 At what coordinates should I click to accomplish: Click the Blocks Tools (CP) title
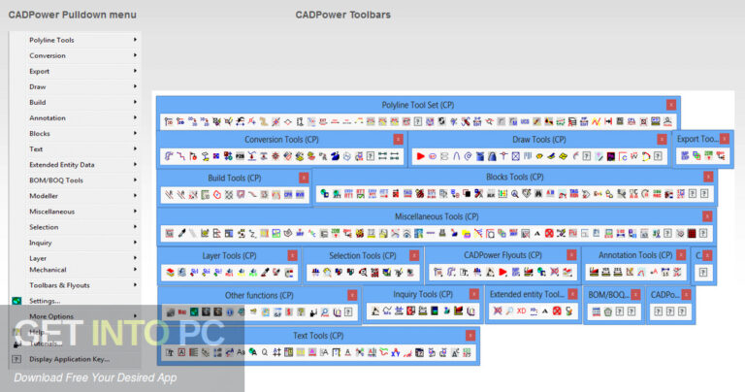tap(514, 177)
